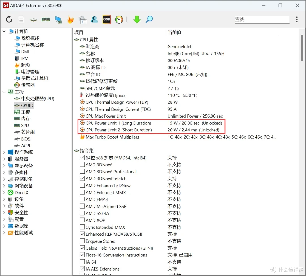306x276 pixels.
Task: Toggle IA-64 checkbox
Action: coord(82,262)
